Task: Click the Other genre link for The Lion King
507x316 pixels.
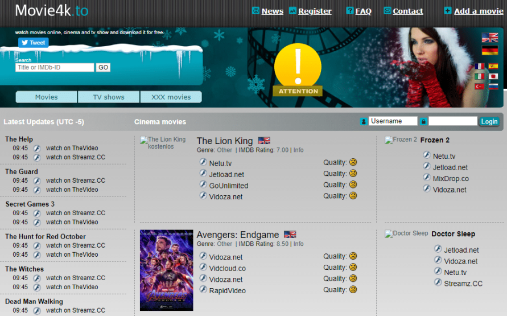Action: click(x=224, y=150)
